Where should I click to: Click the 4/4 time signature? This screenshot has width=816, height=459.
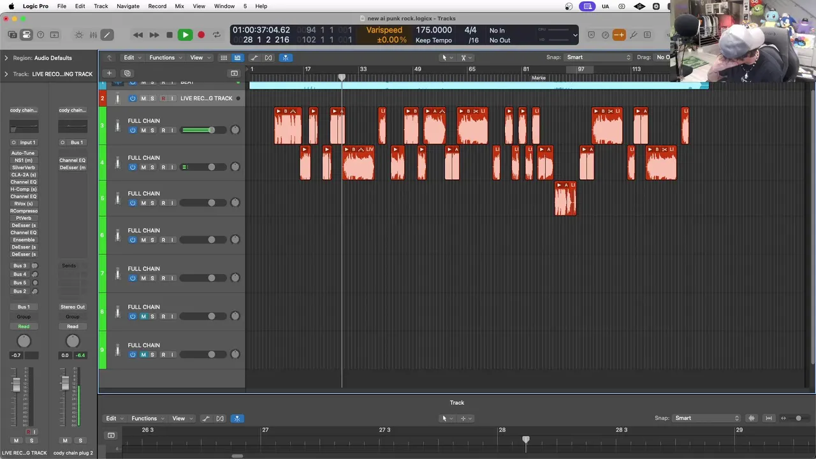[x=470, y=30]
